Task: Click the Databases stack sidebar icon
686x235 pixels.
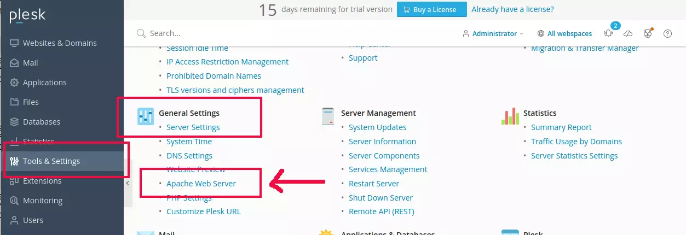Action: pyautogui.click(x=14, y=122)
